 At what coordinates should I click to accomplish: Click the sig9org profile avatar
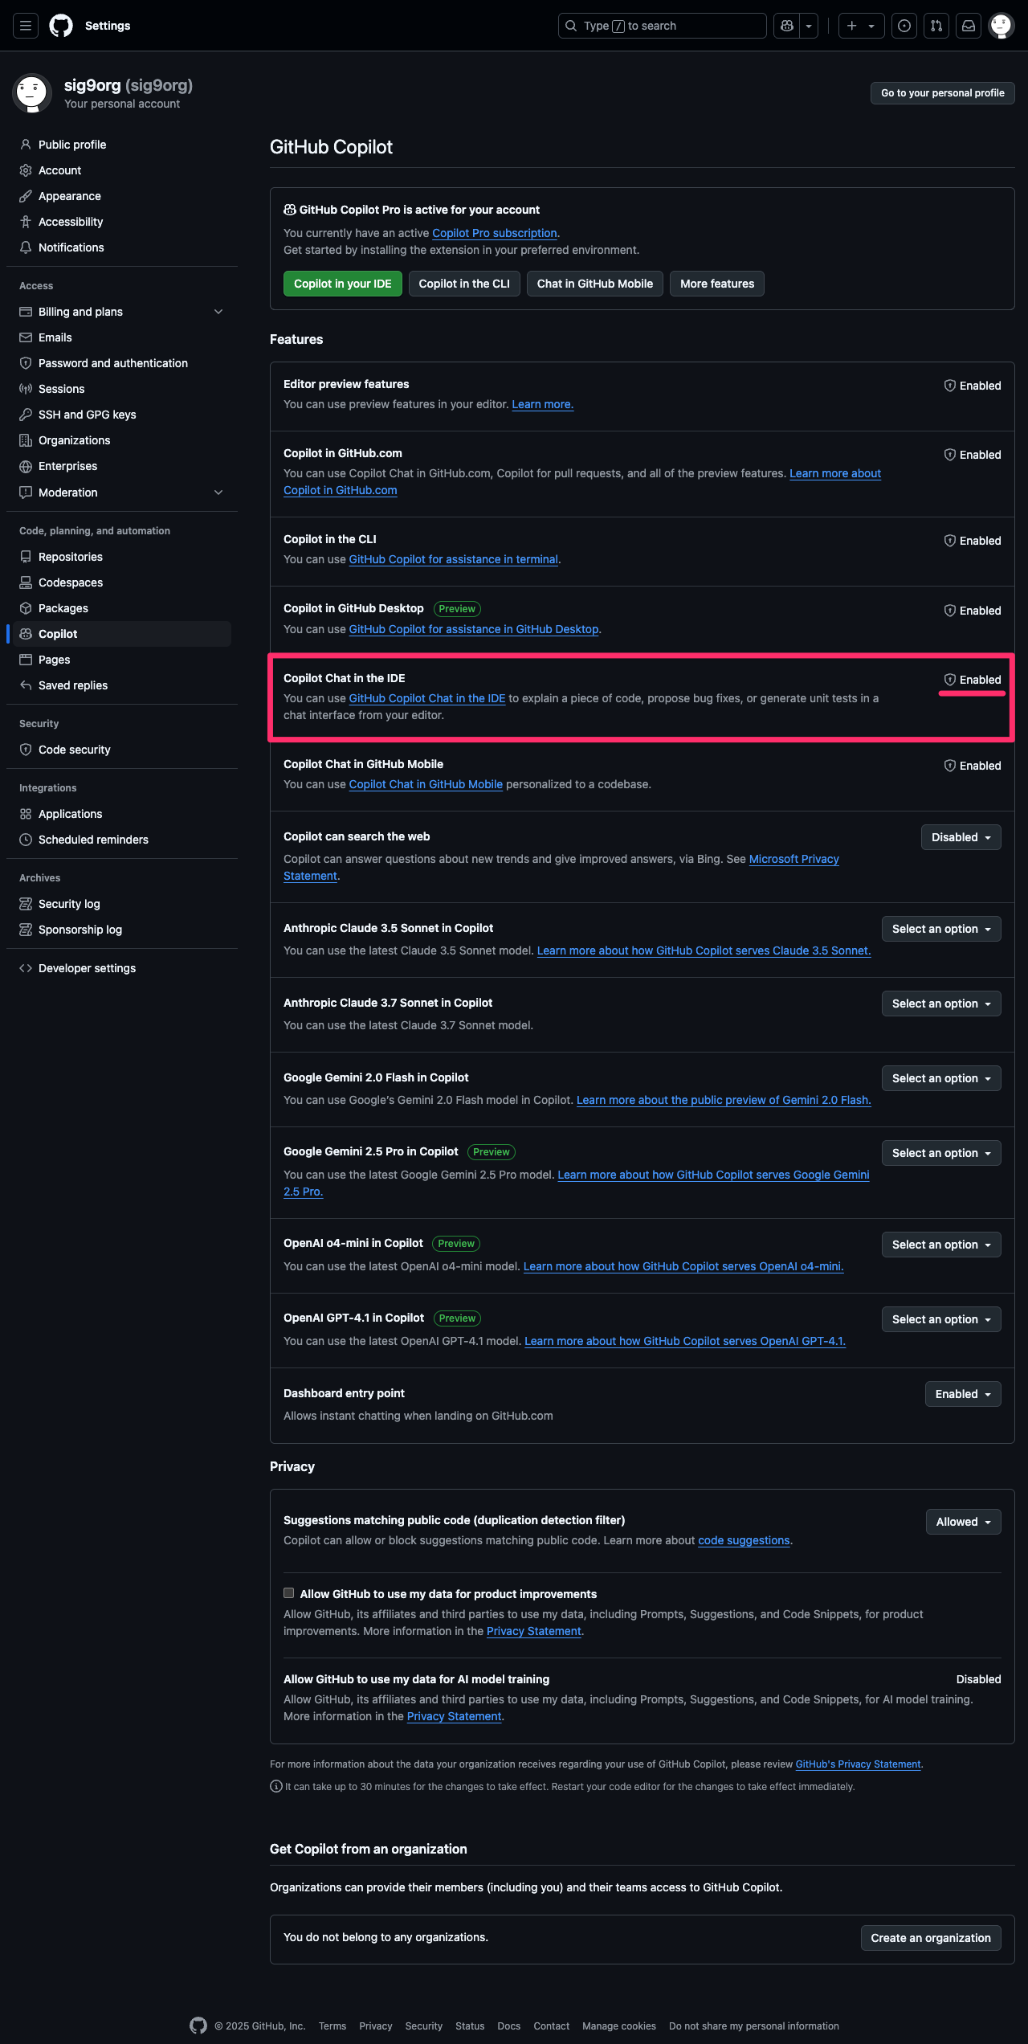(32, 93)
